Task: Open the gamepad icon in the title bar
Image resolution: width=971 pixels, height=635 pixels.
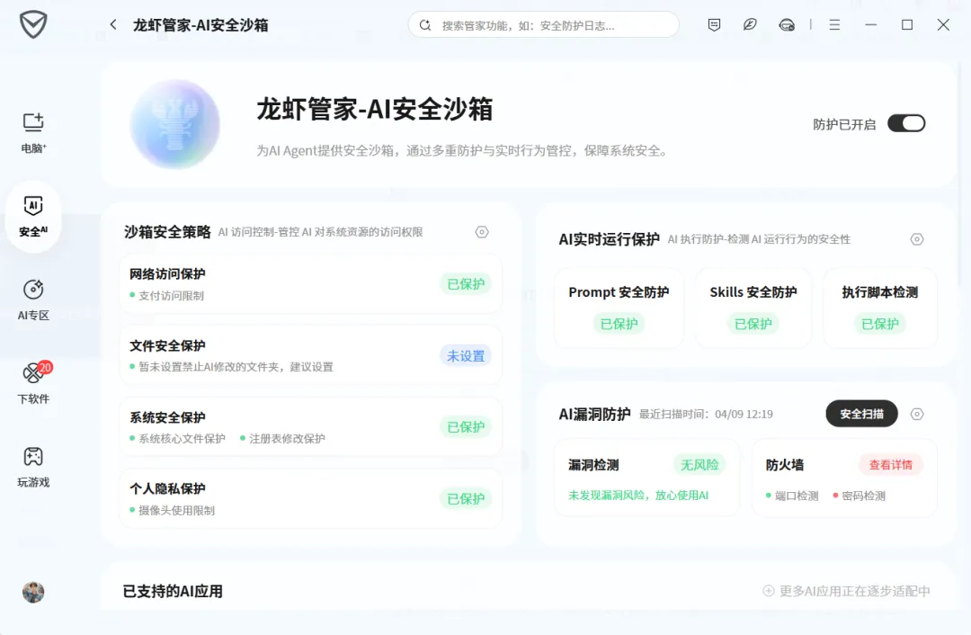Action: (787, 25)
